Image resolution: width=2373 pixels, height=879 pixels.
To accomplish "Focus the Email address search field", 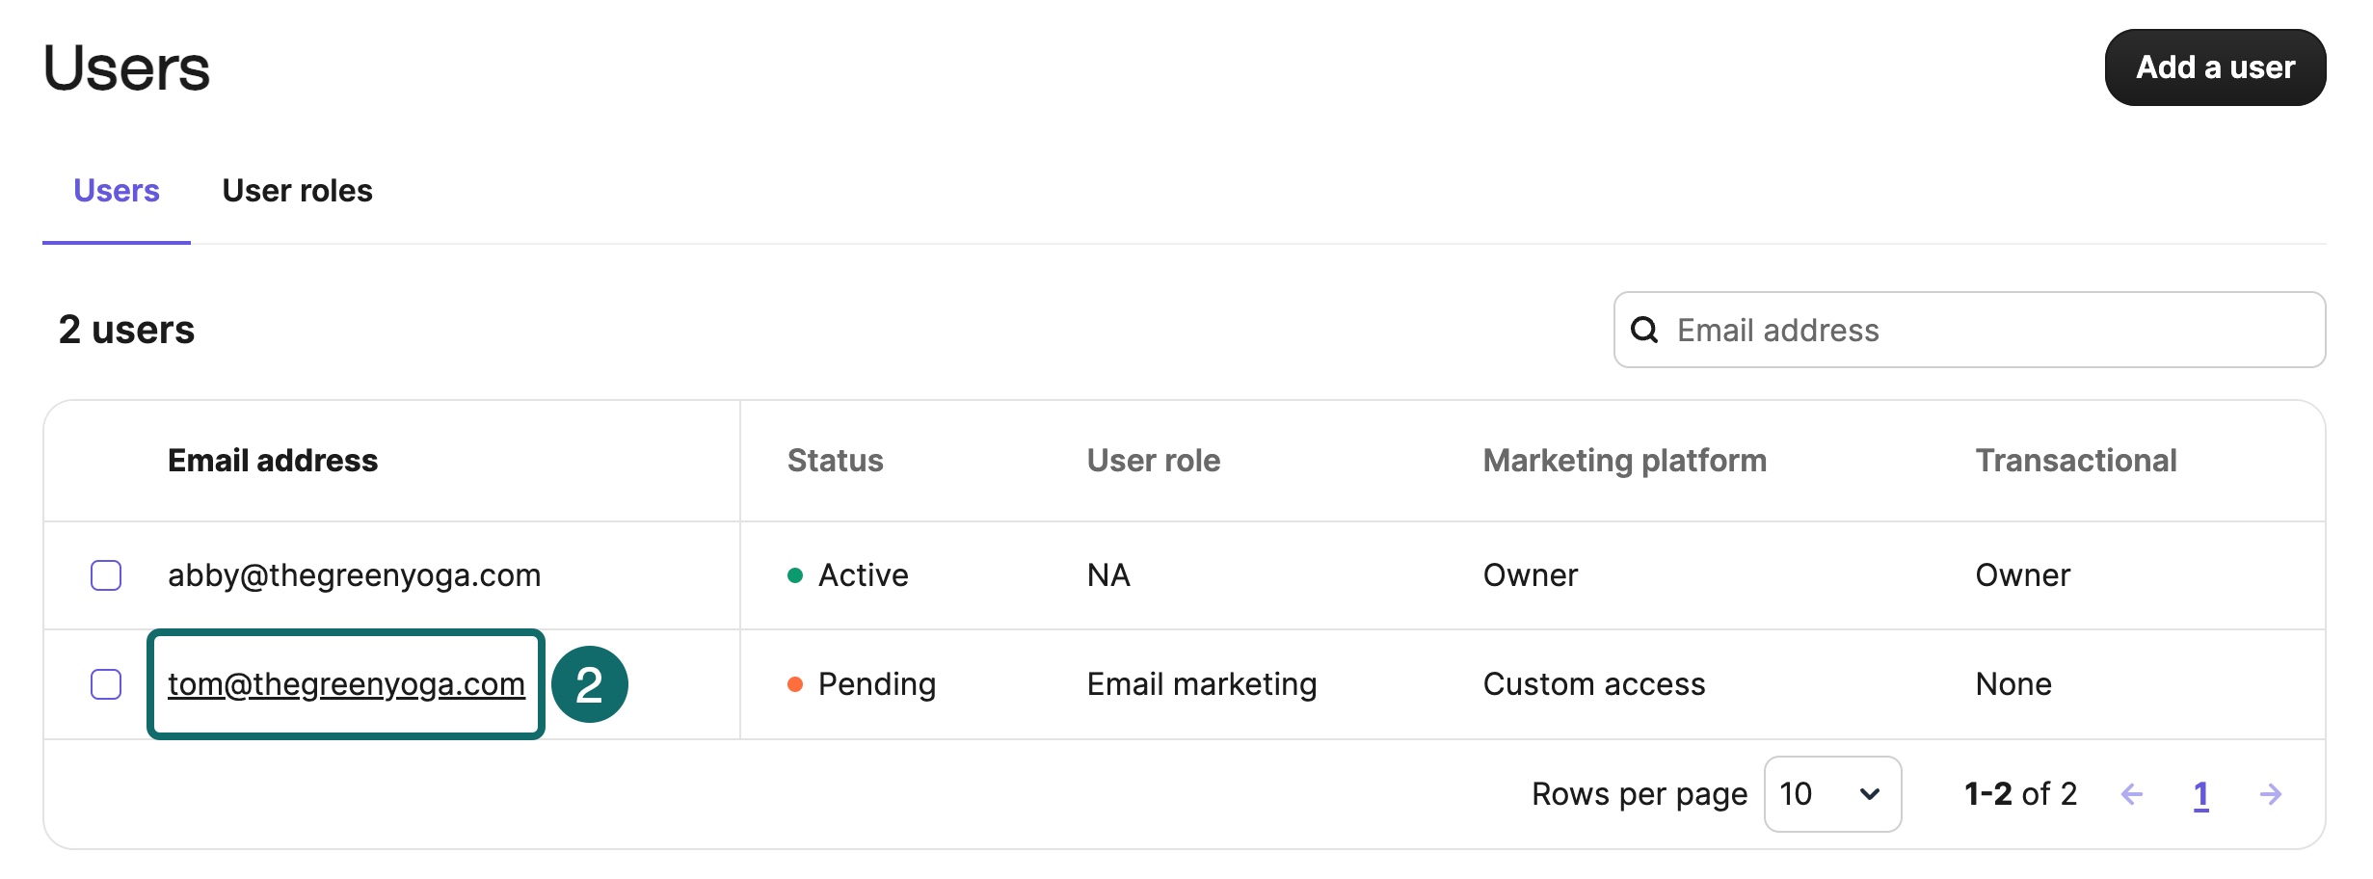I will coord(1986,331).
